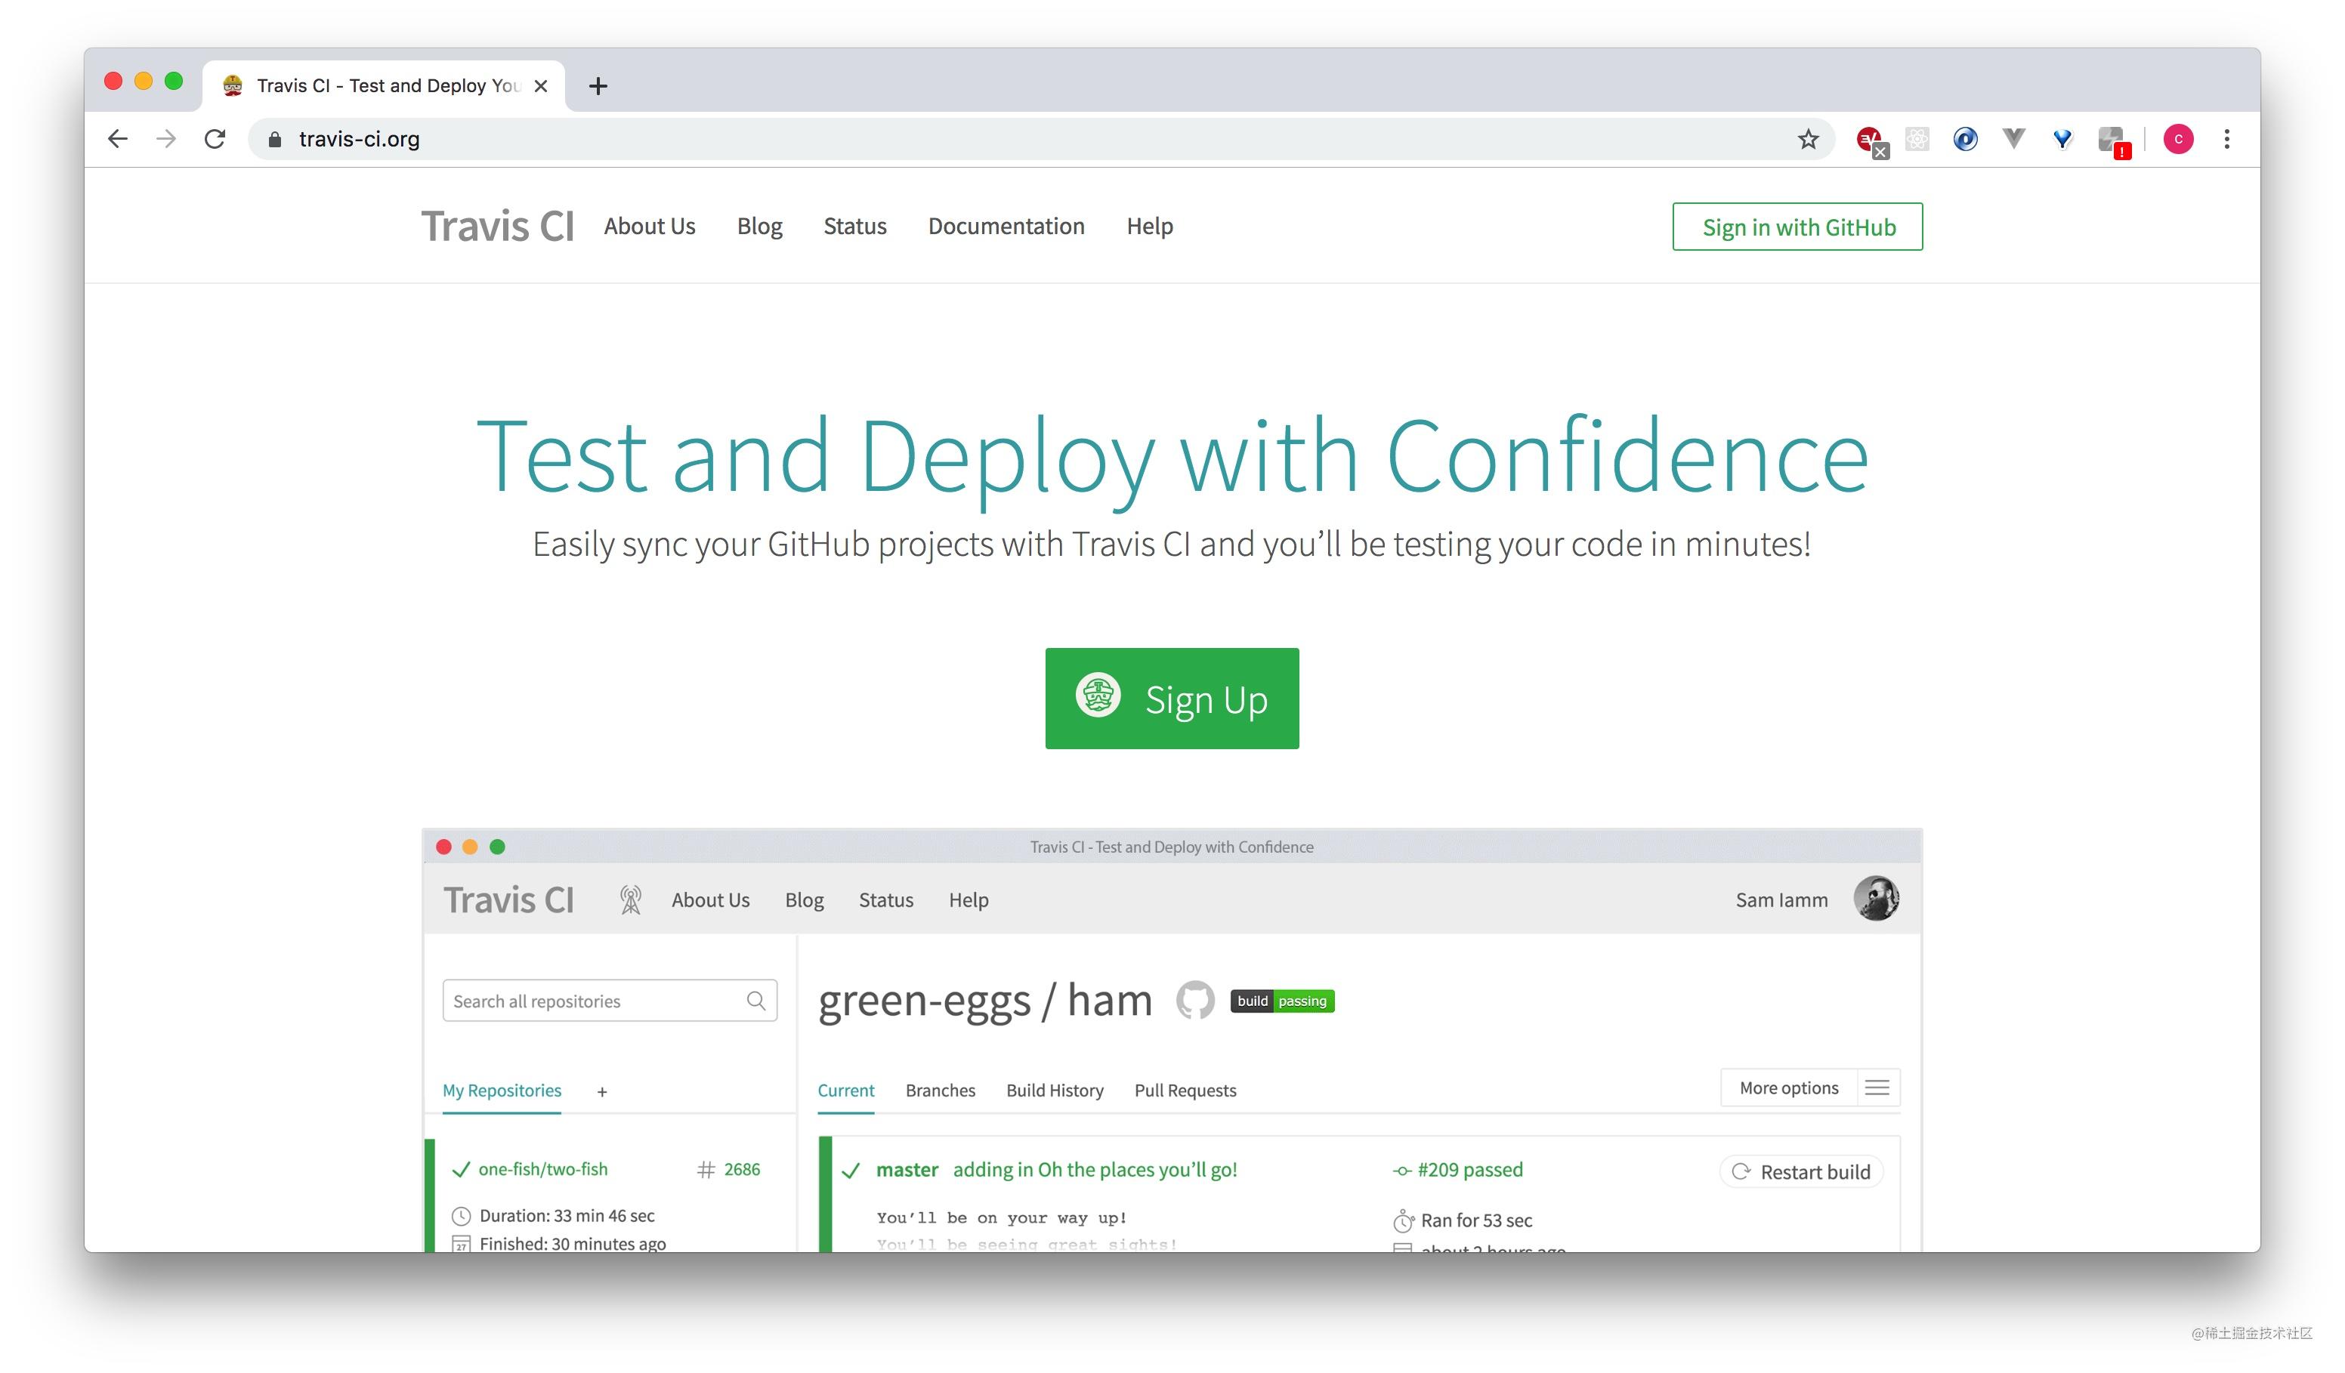Viewport: 2345px width, 1373px height.
Task: Open the extension icon with red exclamation badge
Action: tap(2113, 141)
